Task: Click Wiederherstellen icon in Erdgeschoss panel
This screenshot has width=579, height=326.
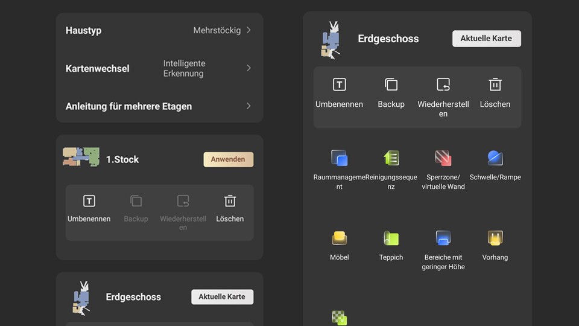Action: click(x=443, y=85)
